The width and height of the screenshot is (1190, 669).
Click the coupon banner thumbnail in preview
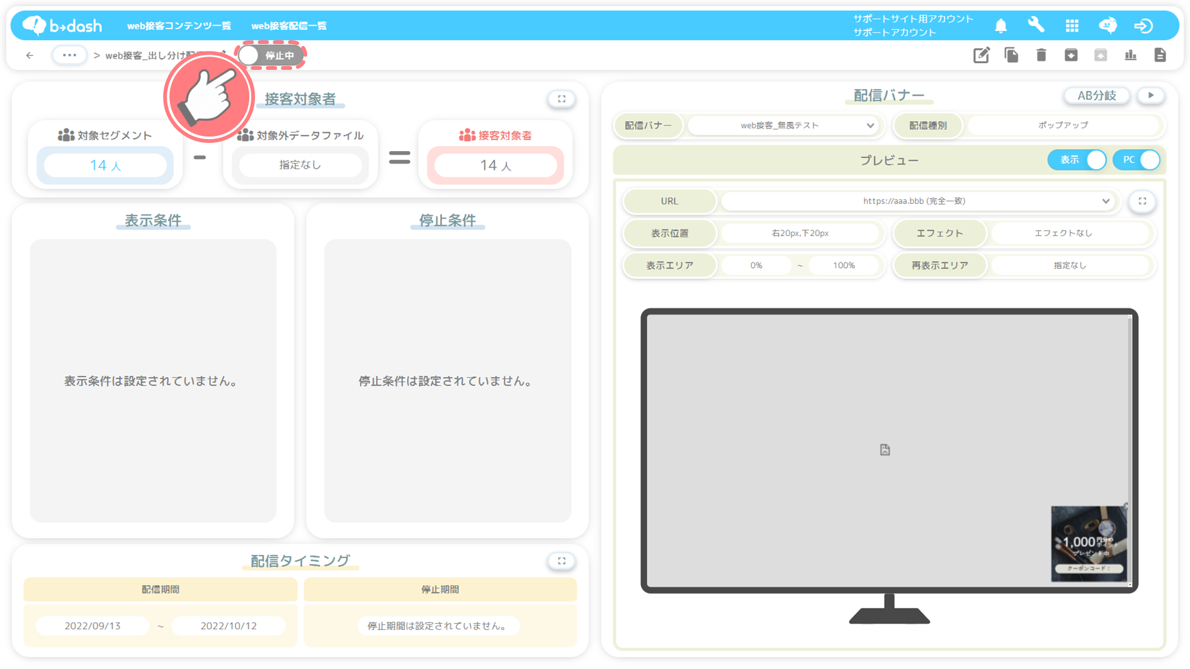click(x=1089, y=544)
